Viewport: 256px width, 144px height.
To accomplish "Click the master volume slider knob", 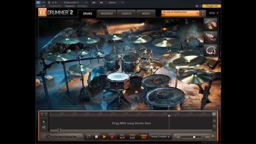I will [194, 137].
